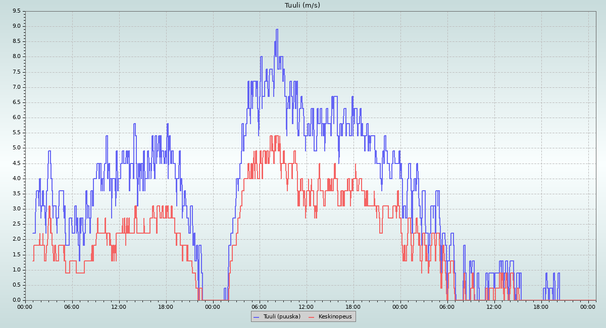Click the leftmost 00:00 time label
This screenshot has width=606, height=328.
tap(25, 306)
